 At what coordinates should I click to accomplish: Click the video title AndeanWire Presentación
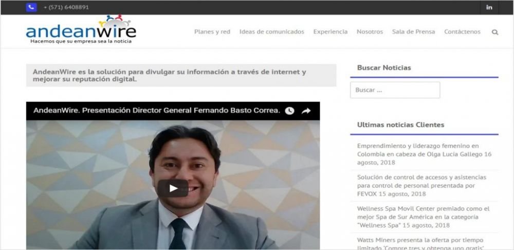157,111
